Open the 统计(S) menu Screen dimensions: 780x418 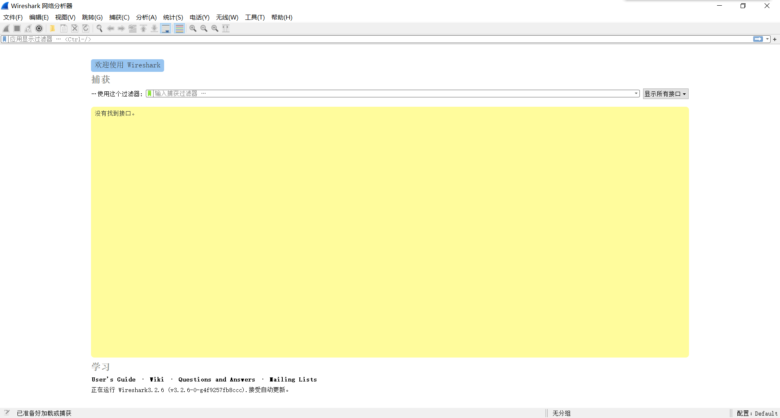[x=173, y=17]
